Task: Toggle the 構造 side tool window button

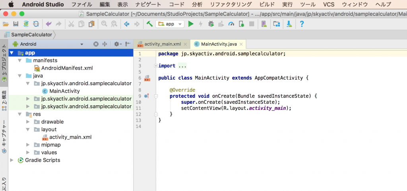Action: [4, 100]
